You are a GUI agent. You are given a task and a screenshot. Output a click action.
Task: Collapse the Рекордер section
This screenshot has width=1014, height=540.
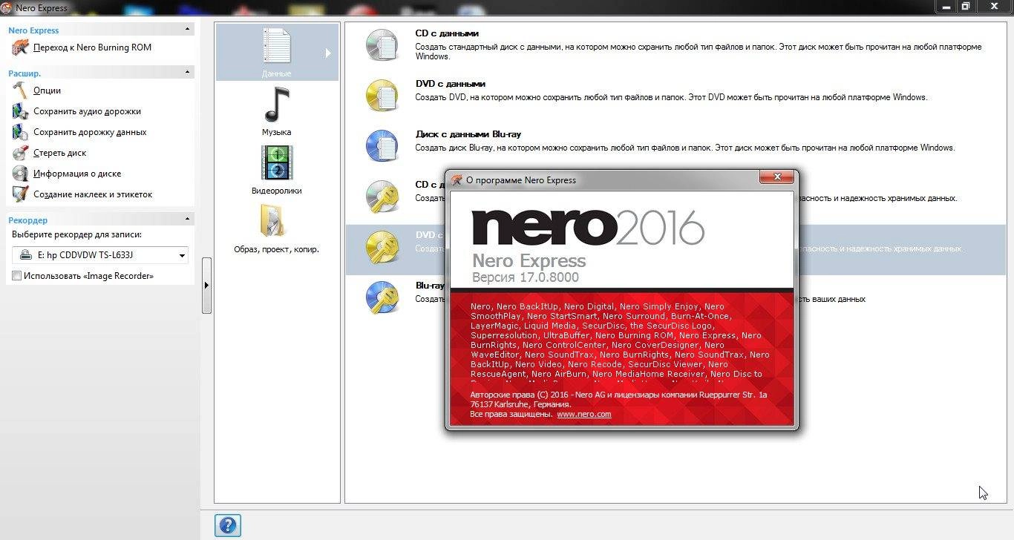(188, 220)
